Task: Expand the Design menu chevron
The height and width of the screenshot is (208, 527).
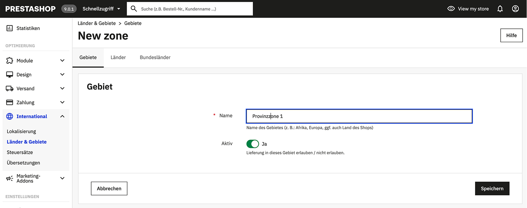Action: 62,75
